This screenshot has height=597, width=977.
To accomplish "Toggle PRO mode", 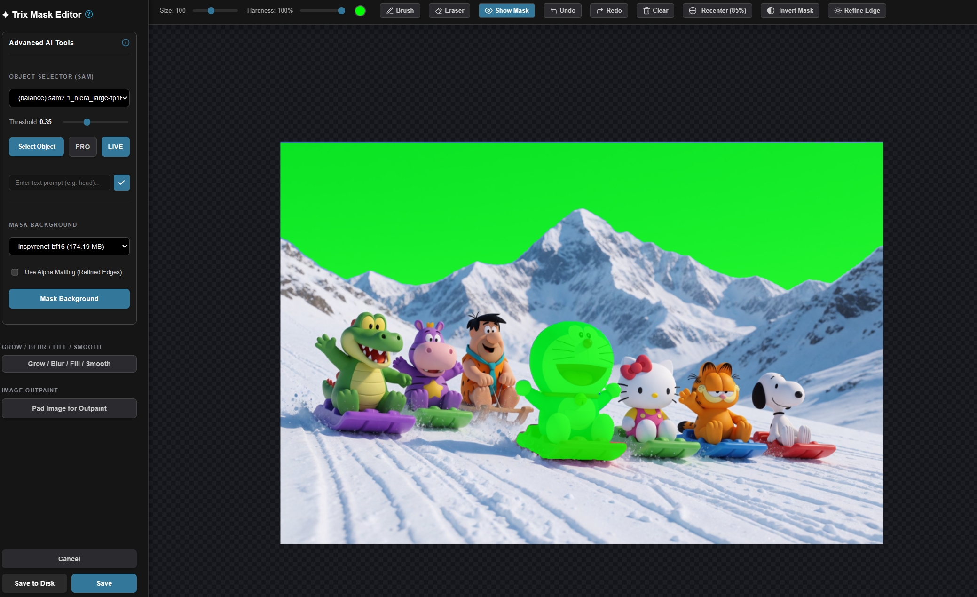I will (x=83, y=147).
